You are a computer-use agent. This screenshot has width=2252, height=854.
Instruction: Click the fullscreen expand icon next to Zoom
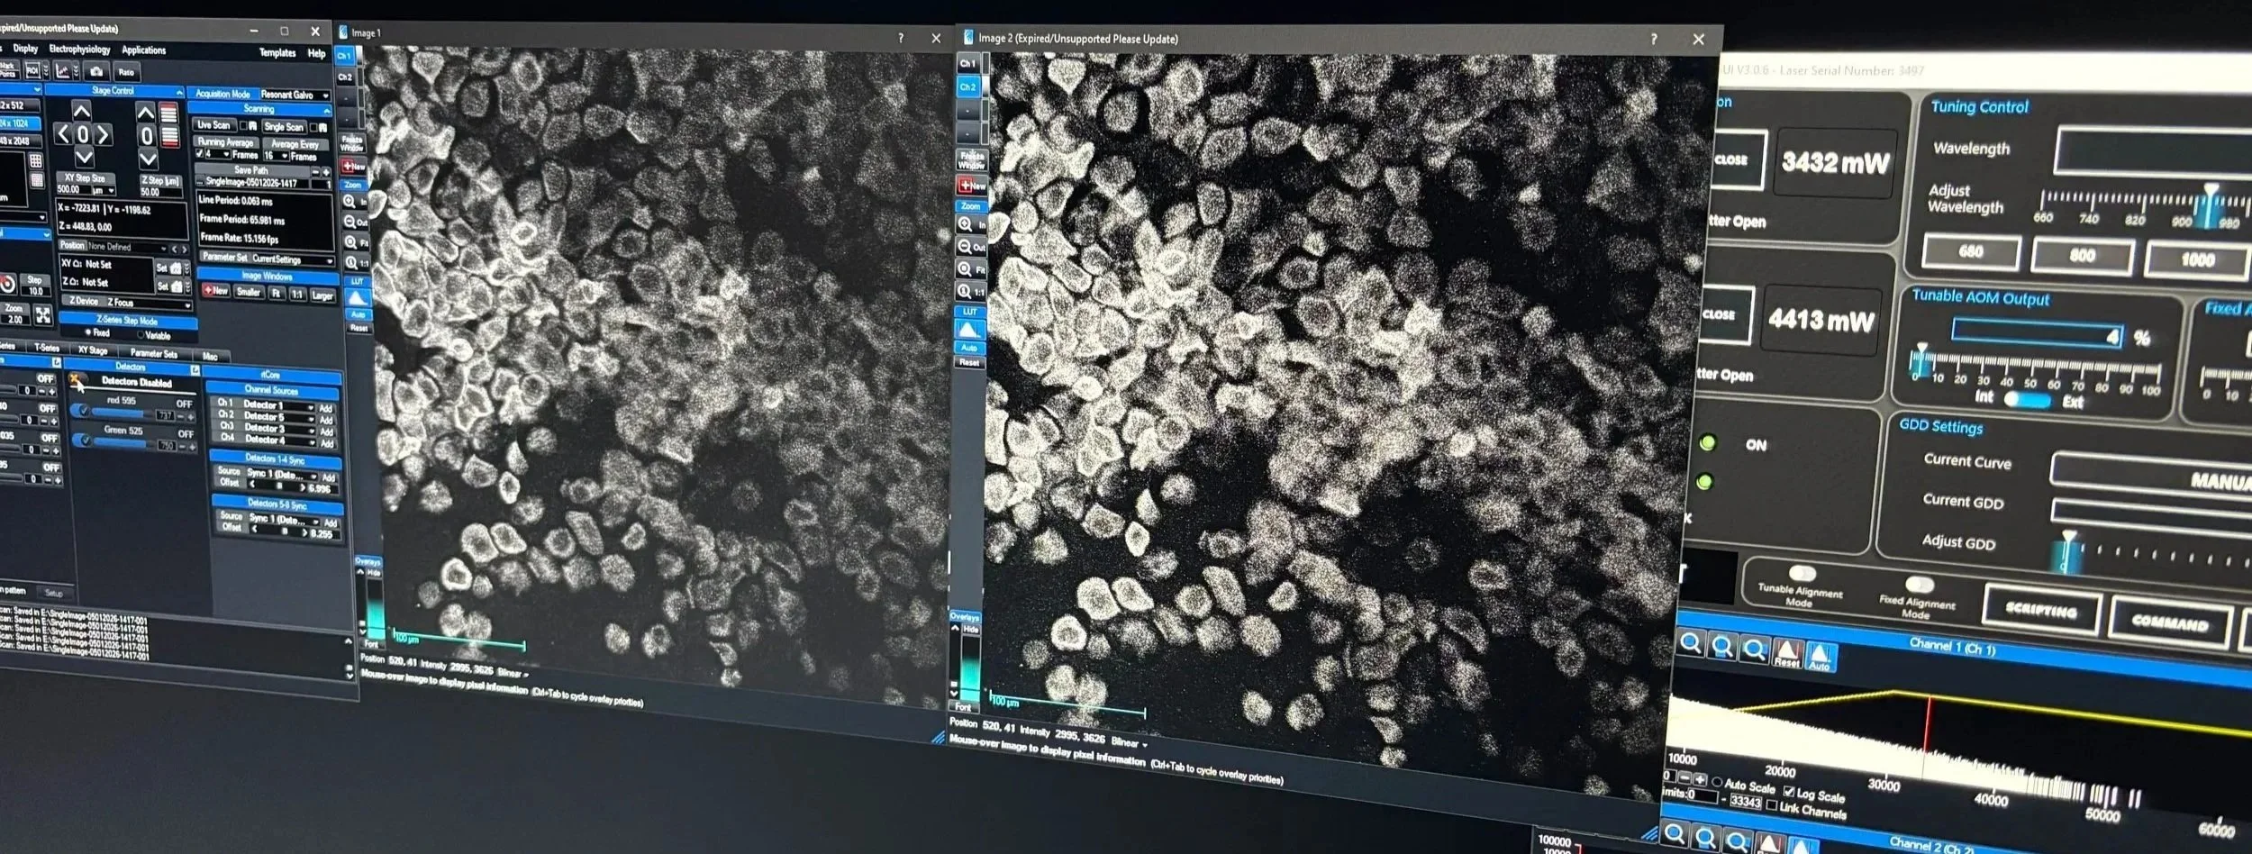(x=43, y=315)
